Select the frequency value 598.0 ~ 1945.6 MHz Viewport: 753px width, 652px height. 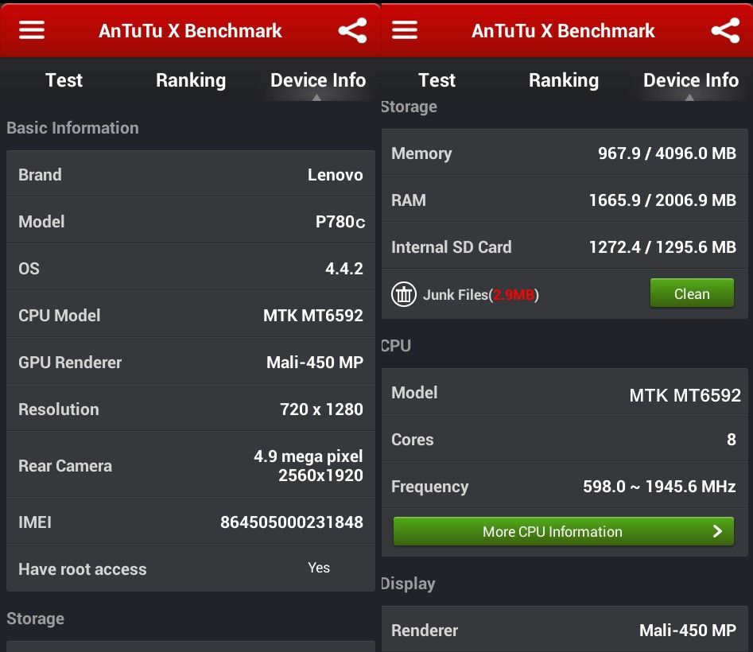pos(659,487)
